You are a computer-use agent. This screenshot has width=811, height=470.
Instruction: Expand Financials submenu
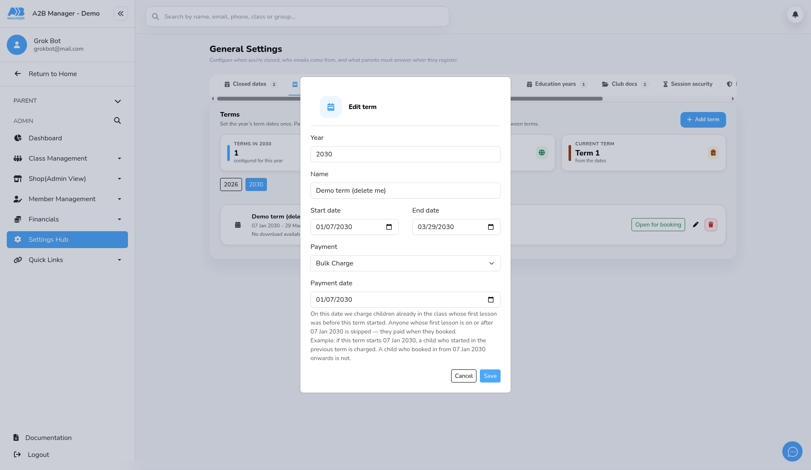[120, 219]
